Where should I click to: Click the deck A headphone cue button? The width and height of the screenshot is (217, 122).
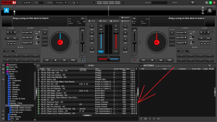101,52
